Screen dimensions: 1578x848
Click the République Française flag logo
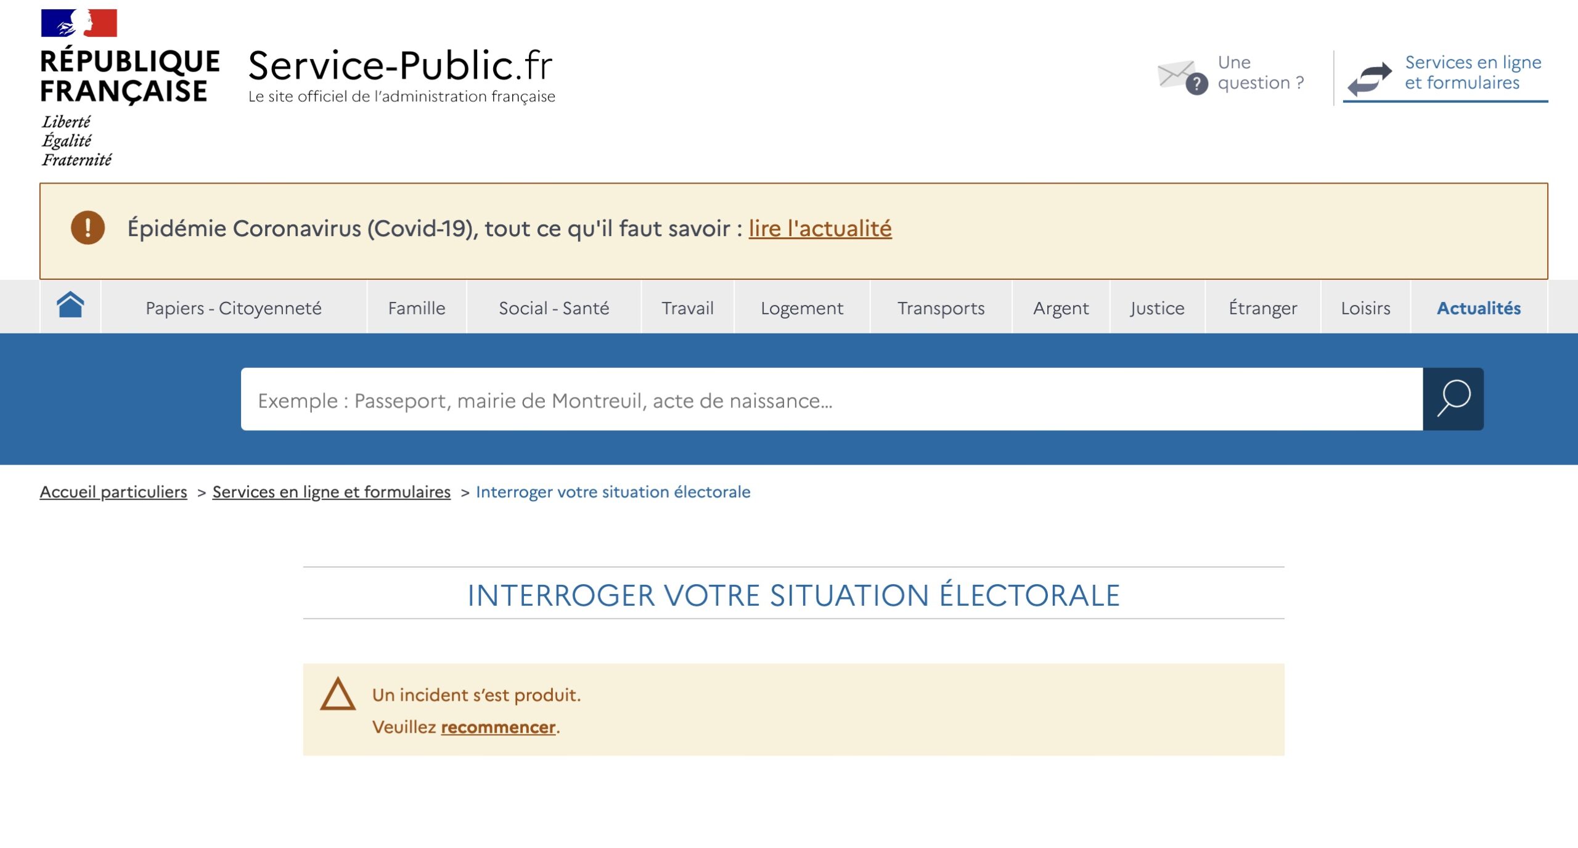coord(79,23)
